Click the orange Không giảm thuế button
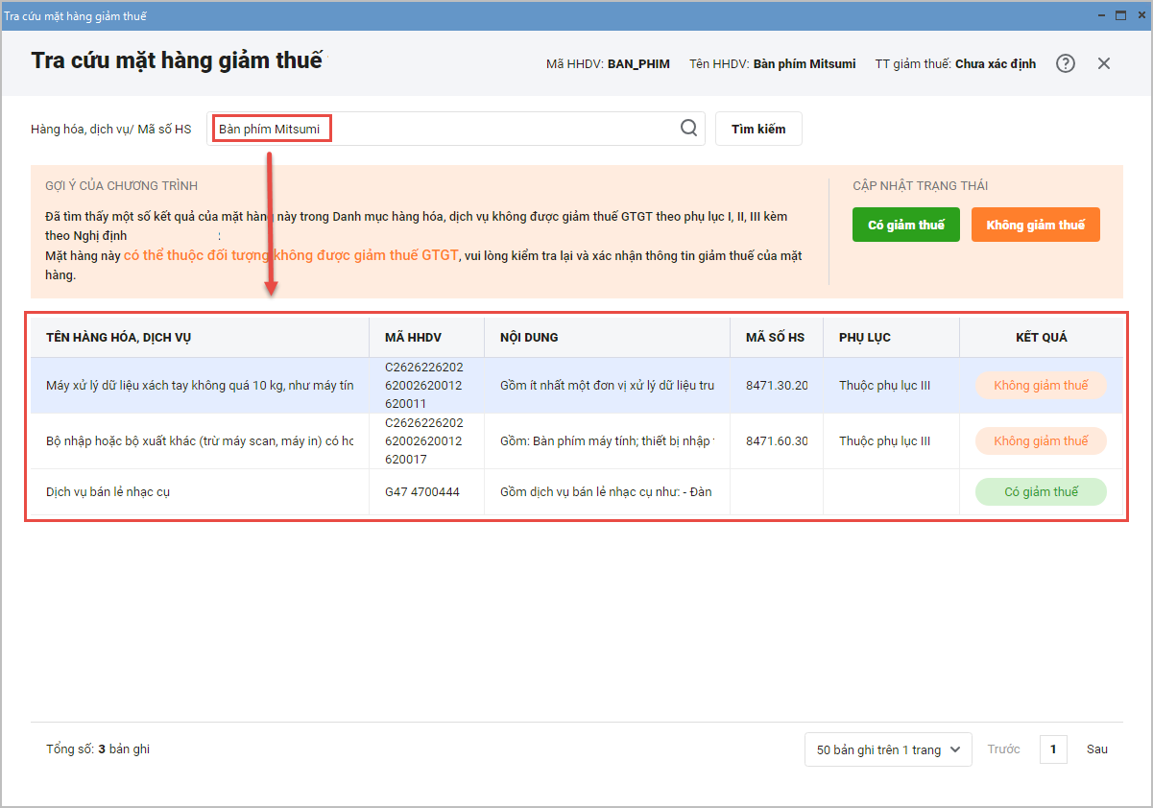1153x808 pixels. point(1035,225)
